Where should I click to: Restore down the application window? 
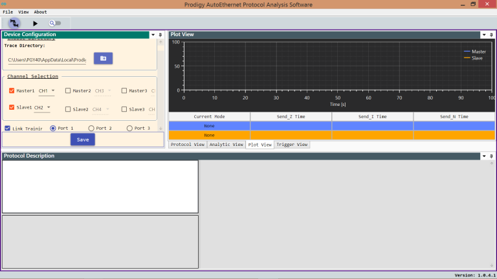(x=473, y=4)
